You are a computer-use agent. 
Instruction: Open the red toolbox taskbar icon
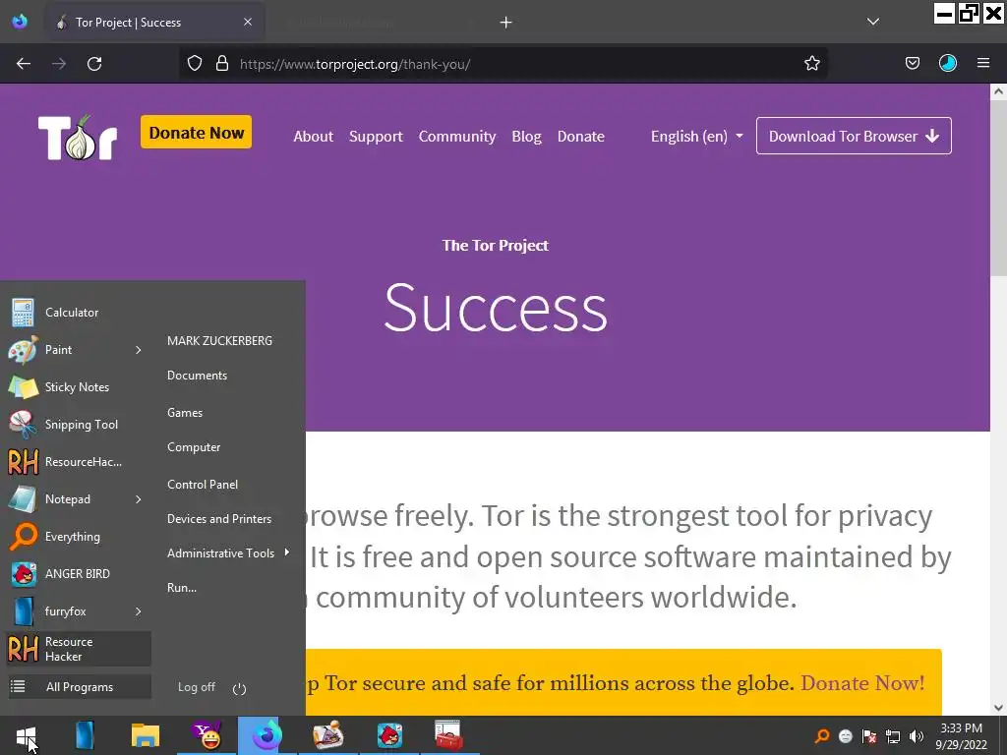pos(448,735)
